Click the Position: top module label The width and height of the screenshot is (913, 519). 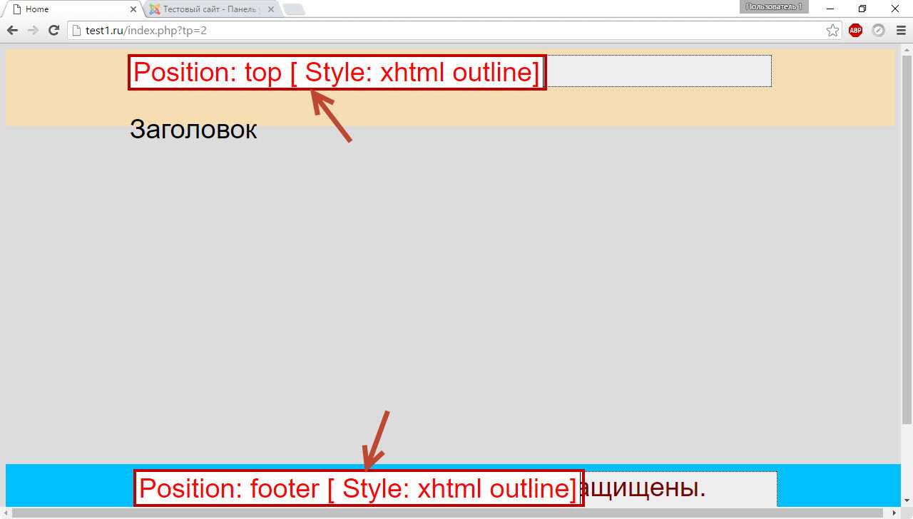pyautogui.click(x=337, y=73)
